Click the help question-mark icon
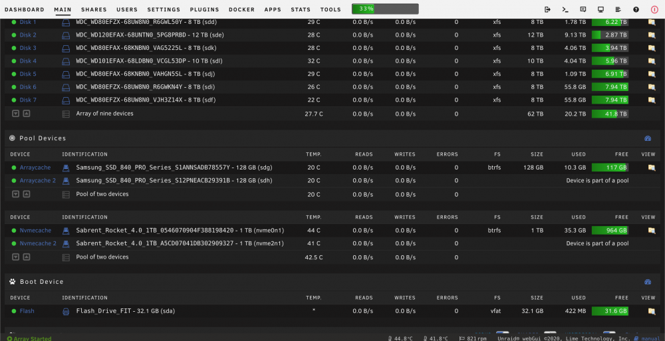The image size is (665, 341). (636, 9)
